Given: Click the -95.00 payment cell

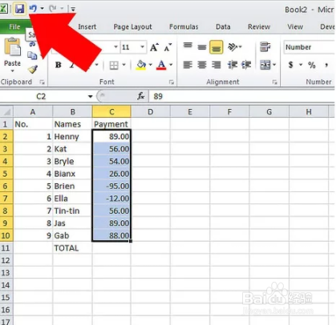Looking at the screenshot, I should pos(111,186).
